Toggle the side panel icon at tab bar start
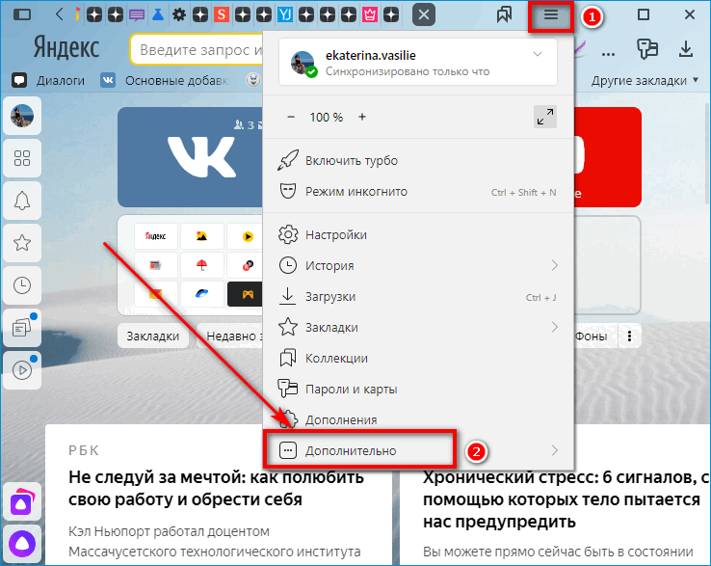This screenshot has width=711, height=566. [x=22, y=15]
